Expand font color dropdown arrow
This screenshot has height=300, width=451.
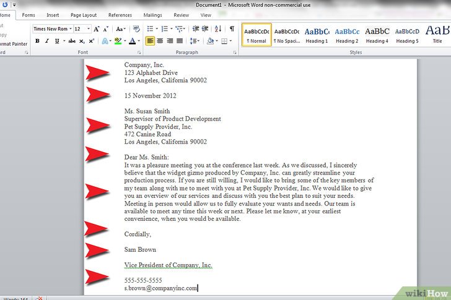point(139,41)
